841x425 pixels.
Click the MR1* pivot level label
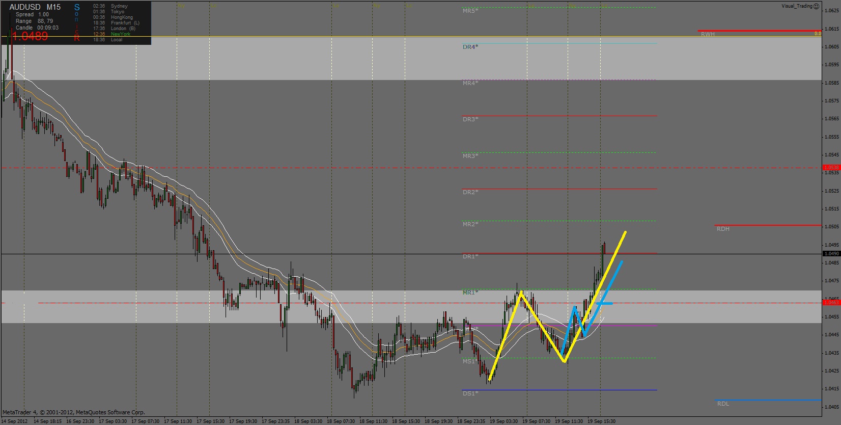point(470,293)
